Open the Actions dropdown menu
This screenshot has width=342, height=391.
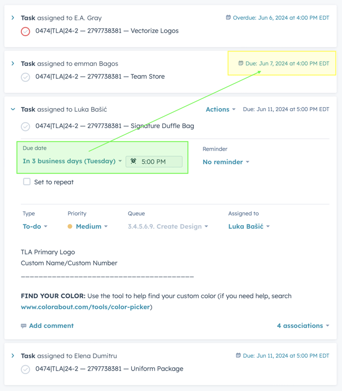point(221,109)
